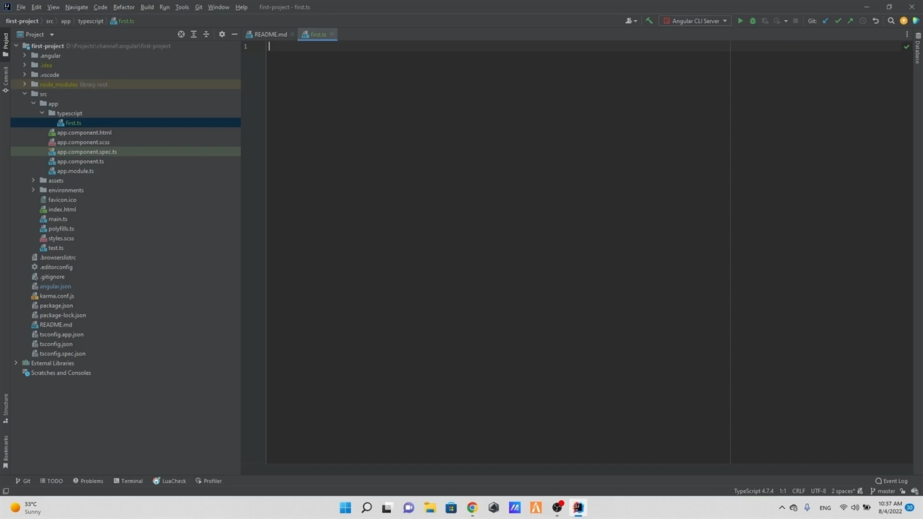Roll back changes with the undo arrow
Image resolution: width=923 pixels, height=519 pixels.
click(875, 21)
